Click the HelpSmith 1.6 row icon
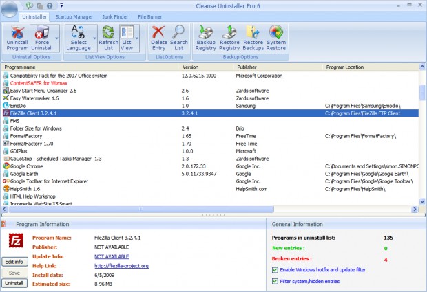Image resolution: width=427 pixels, height=292 pixels. tap(6, 188)
